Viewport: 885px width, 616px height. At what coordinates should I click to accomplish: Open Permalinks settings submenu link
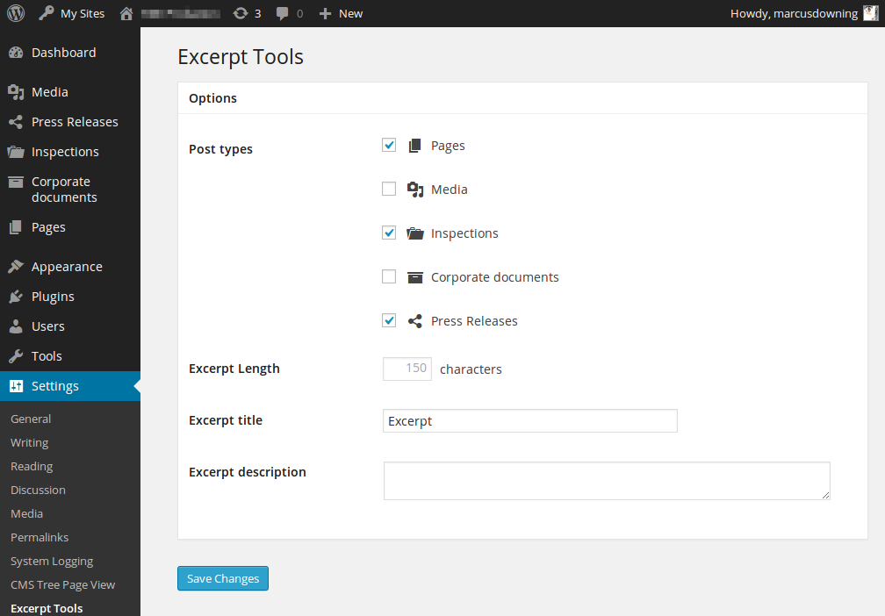tap(40, 537)
